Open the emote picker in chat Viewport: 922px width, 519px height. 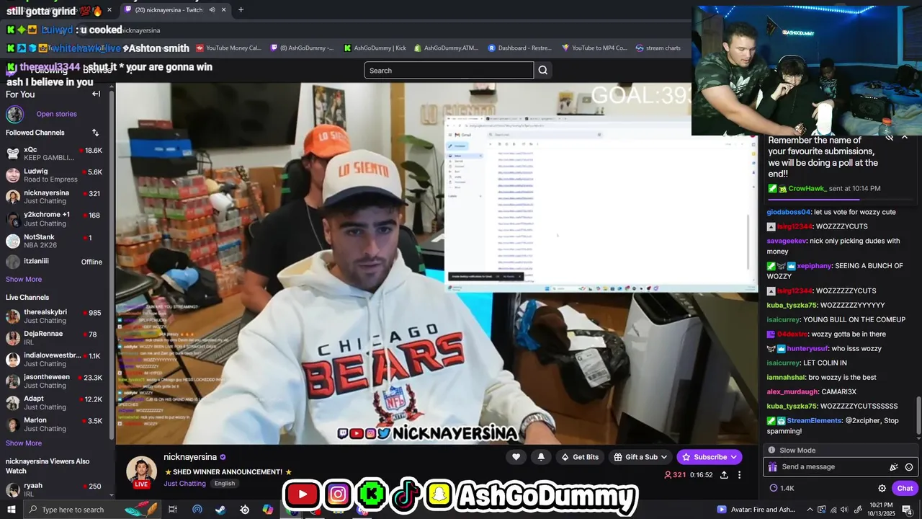click(909, 467)
